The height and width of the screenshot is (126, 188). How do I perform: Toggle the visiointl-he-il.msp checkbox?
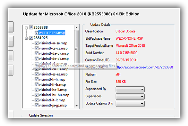(37, 90)
